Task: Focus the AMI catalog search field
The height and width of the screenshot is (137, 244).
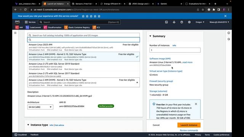Action: pyautogui.click(x=83, y=35)
